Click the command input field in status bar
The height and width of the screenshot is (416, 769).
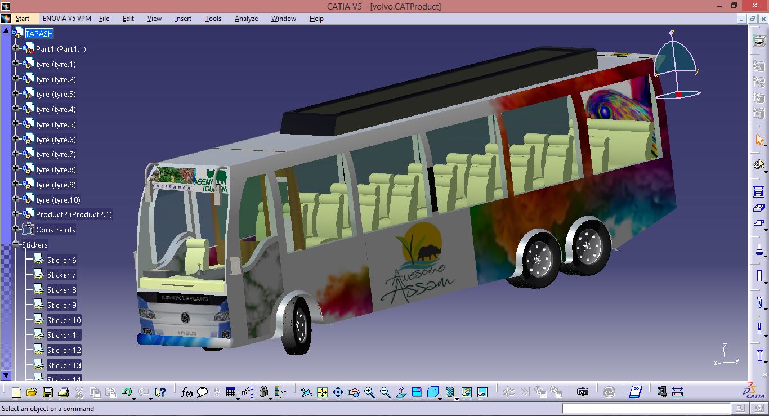coord(645,409)
